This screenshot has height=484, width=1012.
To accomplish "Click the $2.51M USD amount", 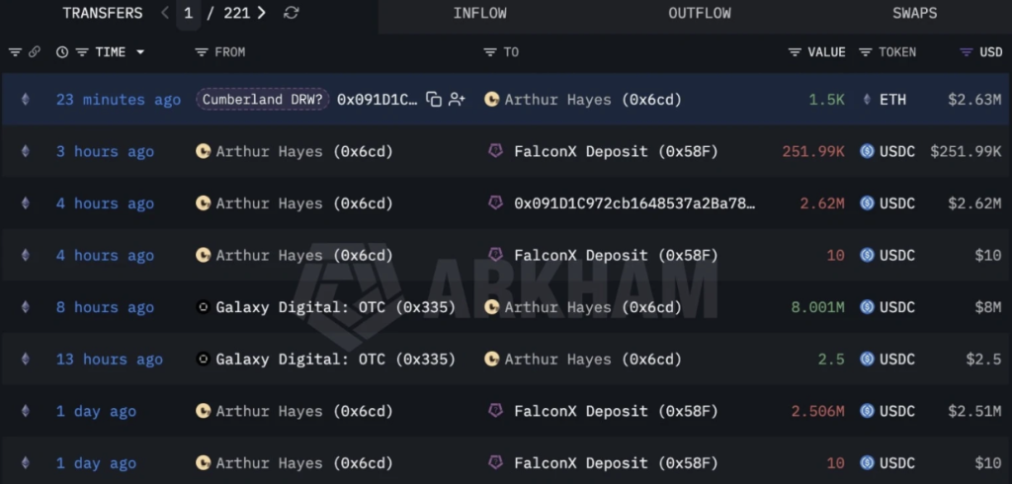I will pyautogui.click(x=974, y=411).
